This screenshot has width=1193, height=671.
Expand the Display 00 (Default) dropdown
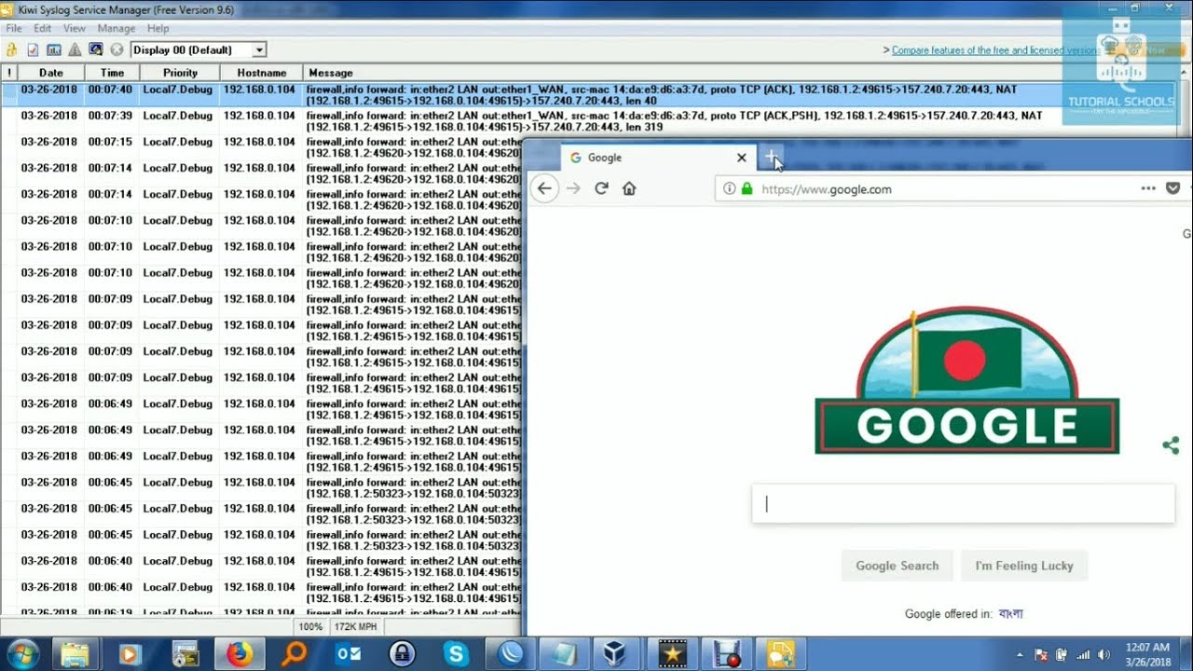(259, 49)
